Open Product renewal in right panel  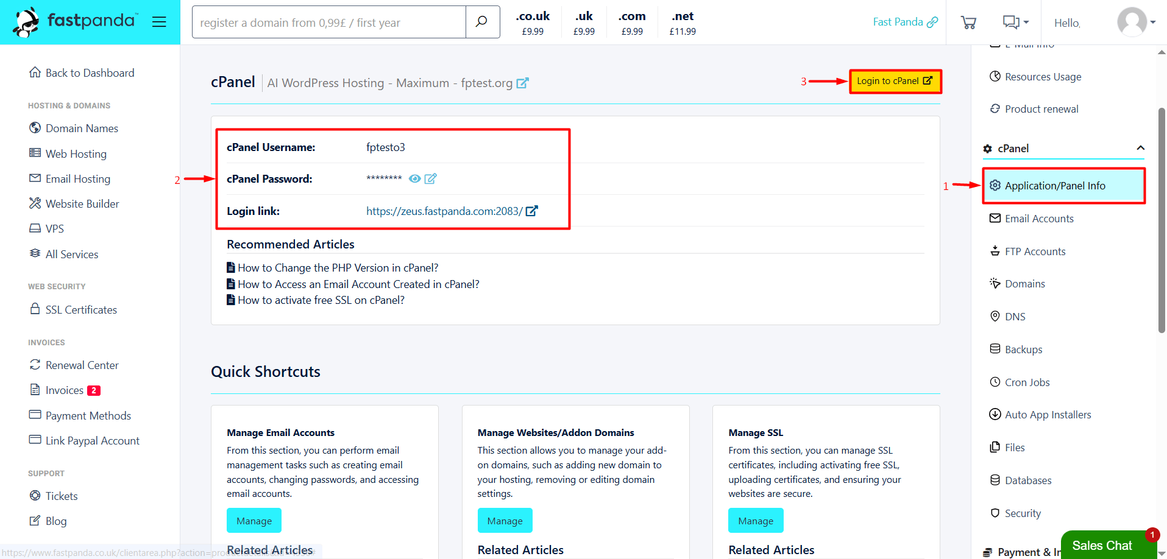click(x=1034, y=109)
